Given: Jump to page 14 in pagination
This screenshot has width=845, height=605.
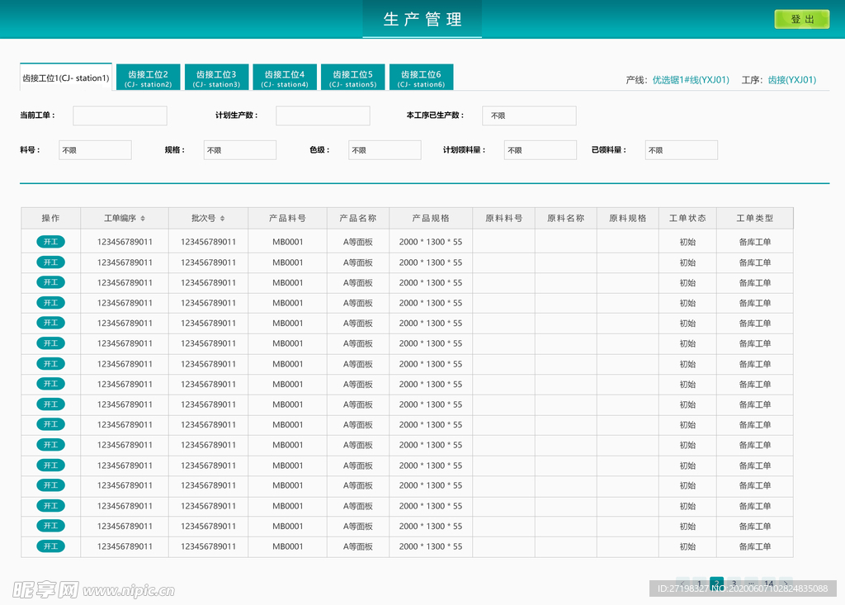Looking at the screenshot, I should coord(769,583).
